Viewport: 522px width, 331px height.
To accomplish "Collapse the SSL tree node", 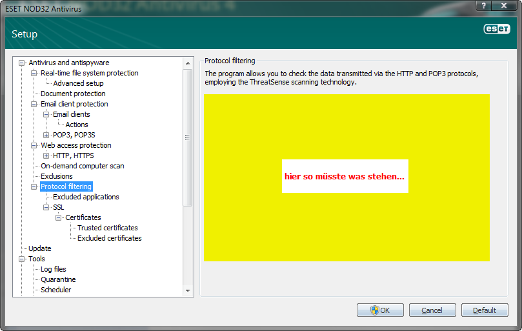I will (x=46, y=208).
